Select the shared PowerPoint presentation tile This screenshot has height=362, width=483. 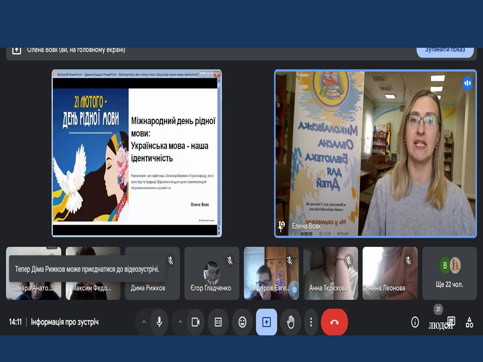point(137,153)
